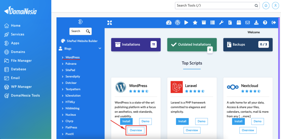This screenshot has height=139, width=281.
Task: Open File Manager in the sidebar
Action: 18,61
